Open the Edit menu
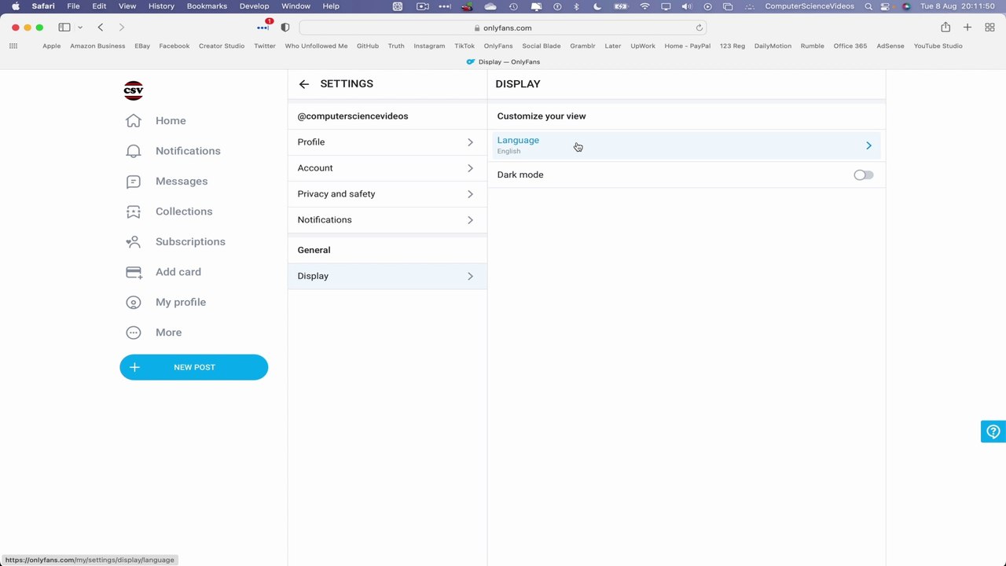Viewport: 1006px width, 566px height. 99,6
